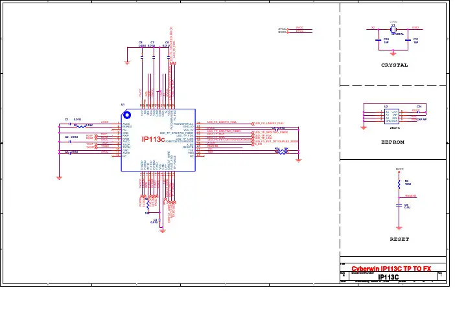Click the C11 designator text
The height and width of the screenshot is (321, 455).
[x=416, y=39]
